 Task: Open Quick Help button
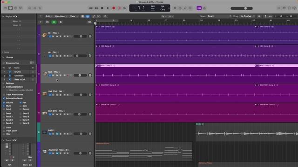coord(15,8)
